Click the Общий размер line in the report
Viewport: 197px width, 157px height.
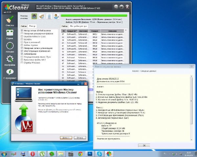pos(113,128)
